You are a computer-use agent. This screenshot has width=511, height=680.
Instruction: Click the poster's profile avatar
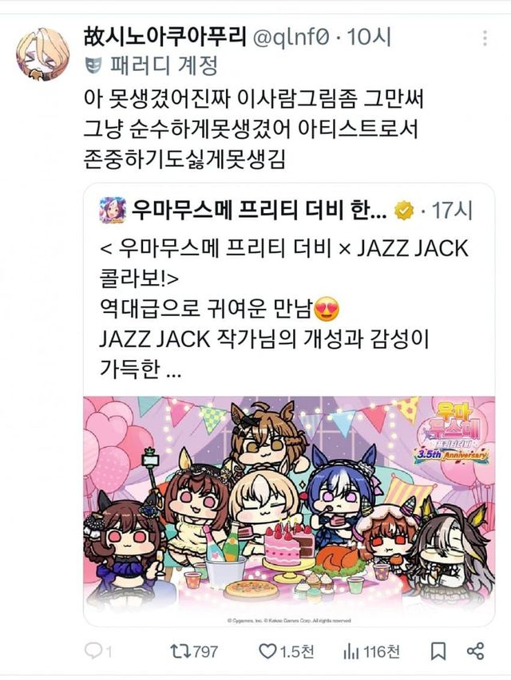43,53
